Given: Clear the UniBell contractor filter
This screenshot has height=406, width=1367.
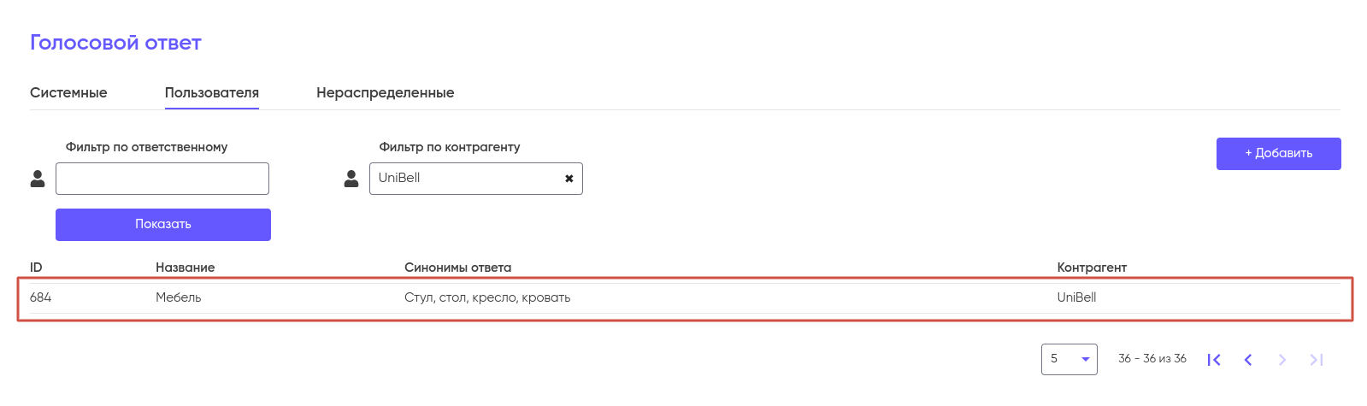Looking at the screenshot, I should tap(569, 179).
